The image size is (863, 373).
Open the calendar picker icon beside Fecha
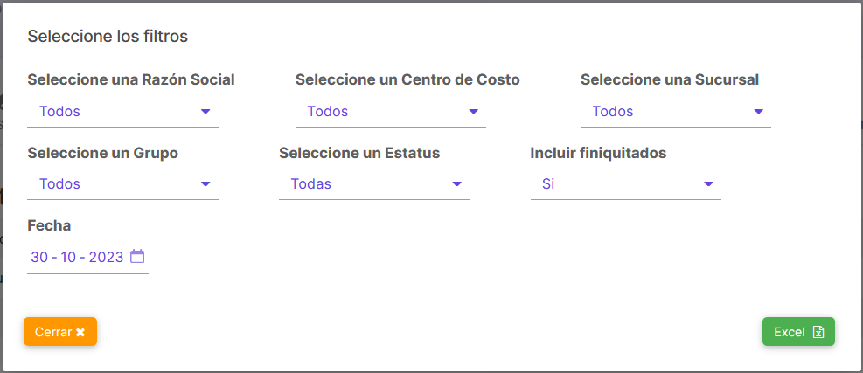click(x=137, y=256)
